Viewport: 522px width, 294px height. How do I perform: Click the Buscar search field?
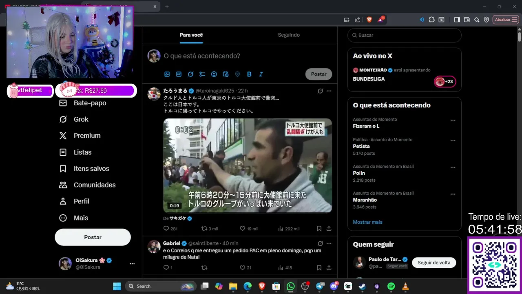click(x=404, y=35)
